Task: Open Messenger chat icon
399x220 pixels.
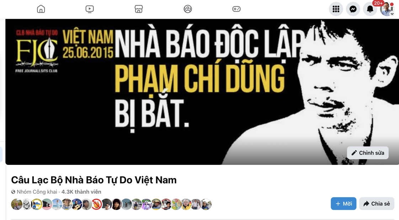Action: coord(353,9)
